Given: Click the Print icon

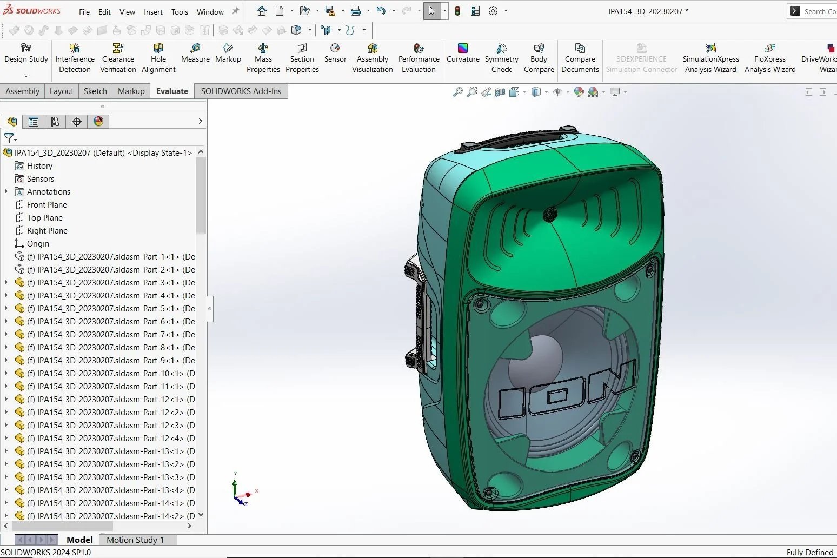Looking at the screenshot, I should [x=356, y=11].
